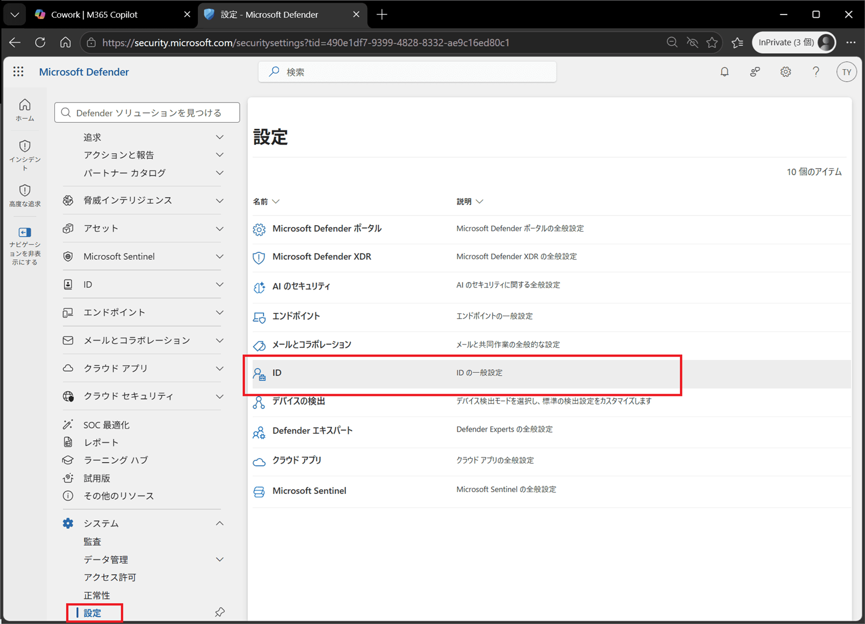Click the メールとコラボレーション settings row icon
Image resolution: width=865 pixels, height=624 pixels.
[259, 345]
